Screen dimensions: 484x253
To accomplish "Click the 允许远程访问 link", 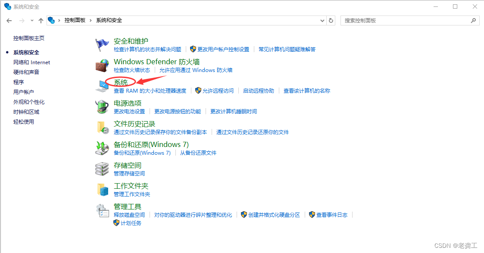I will [x=219, y=91].
